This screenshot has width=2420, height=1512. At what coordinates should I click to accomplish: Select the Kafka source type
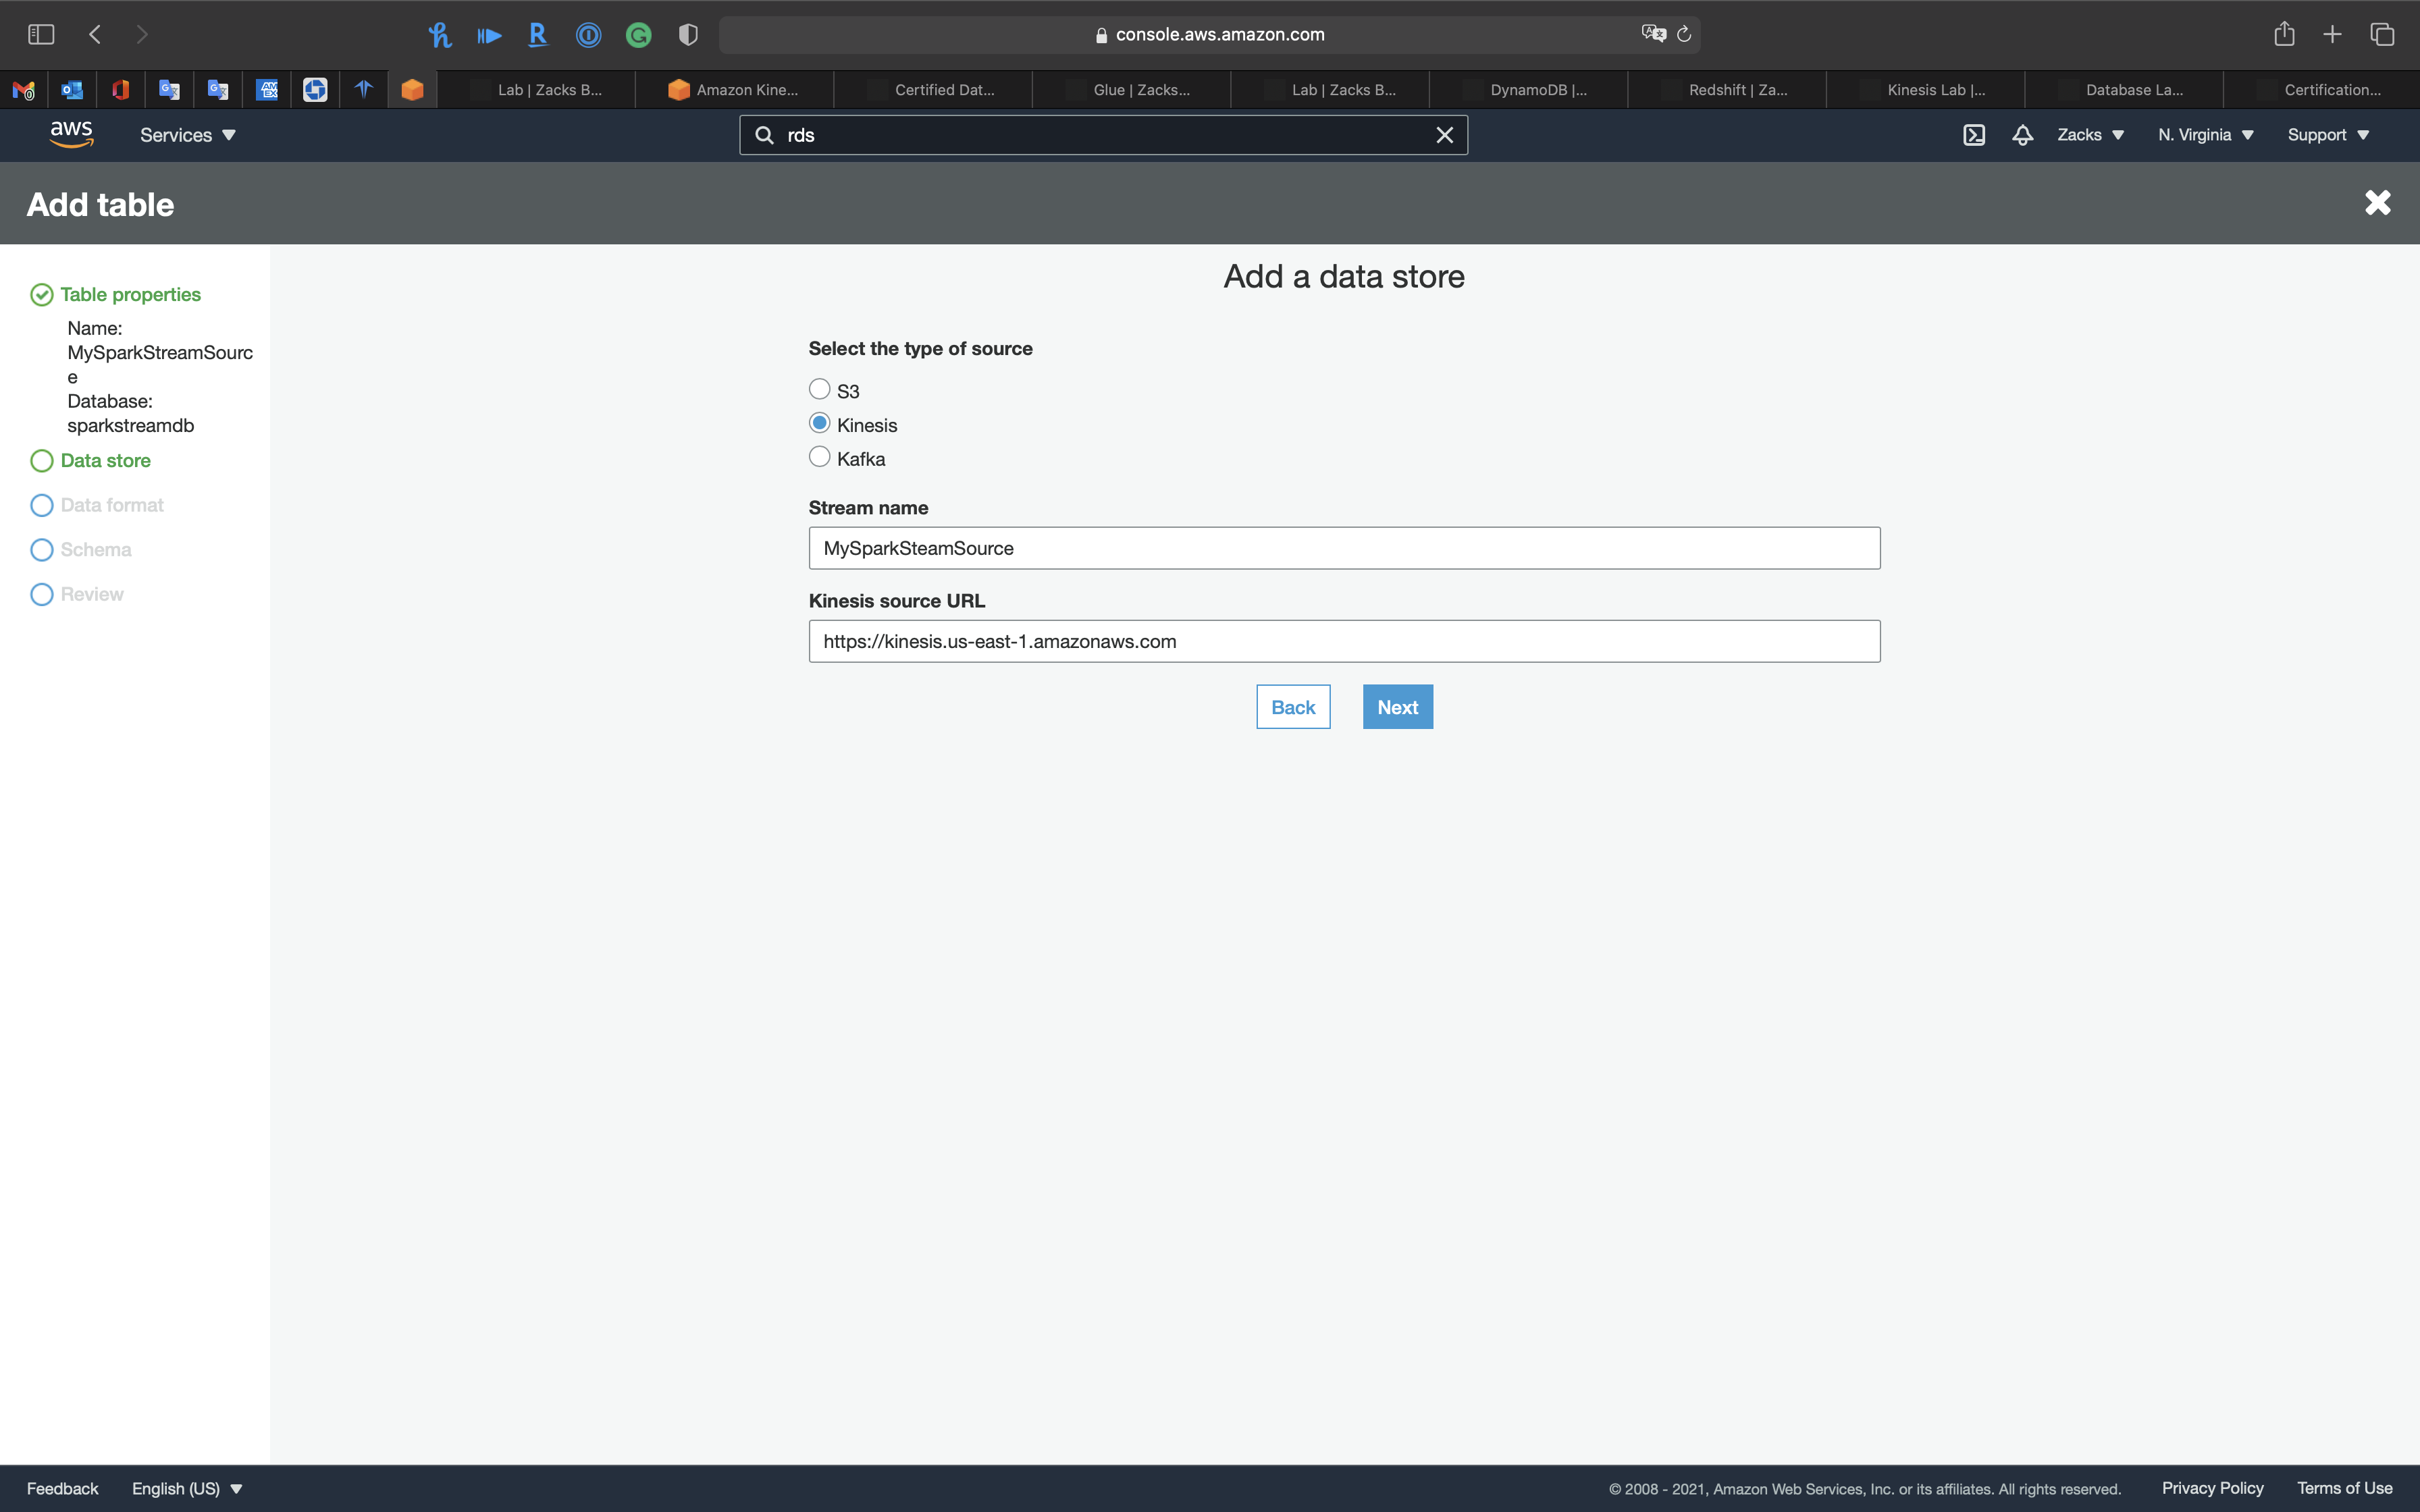click(819, 457)
